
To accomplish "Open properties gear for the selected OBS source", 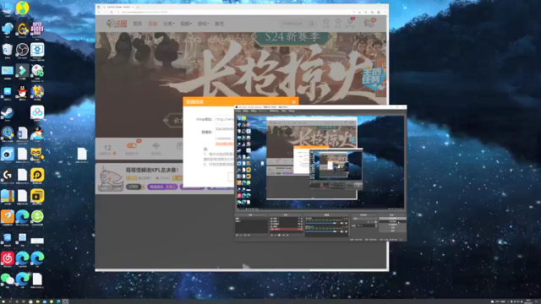I will (279, 235).
